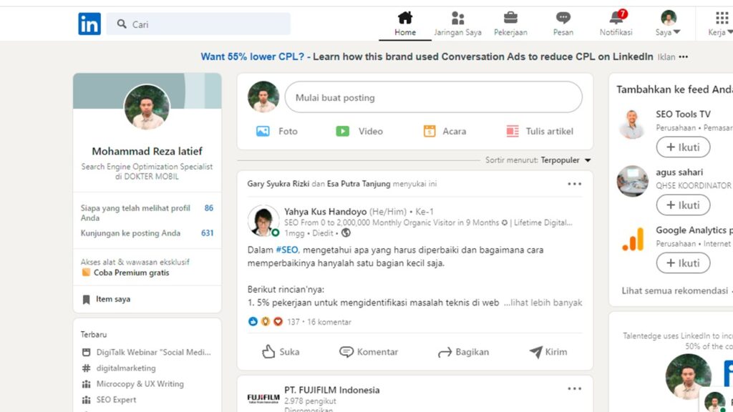
Task: Open agus sahari profile picture
Action: [x=632, y=181]
